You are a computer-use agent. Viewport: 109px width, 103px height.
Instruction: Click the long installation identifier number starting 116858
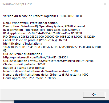coord(52,49)
